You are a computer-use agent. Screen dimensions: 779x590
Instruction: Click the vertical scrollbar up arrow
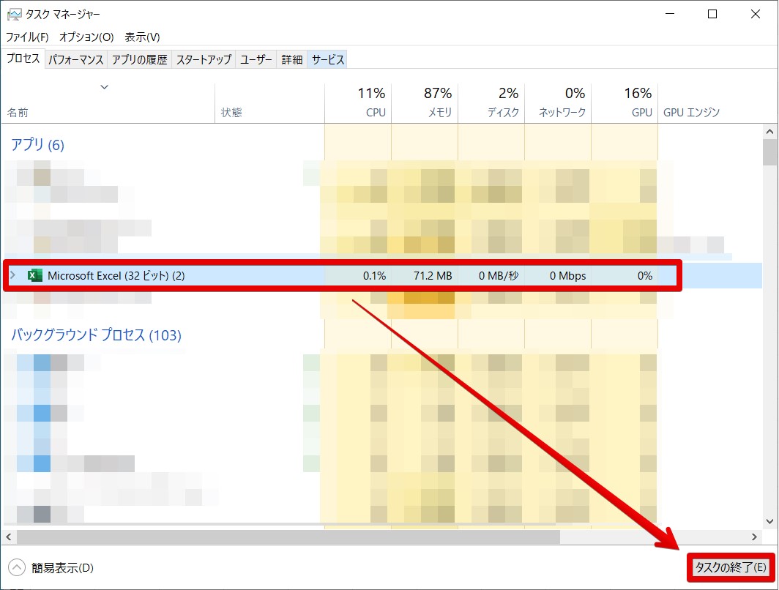(769, 132)
